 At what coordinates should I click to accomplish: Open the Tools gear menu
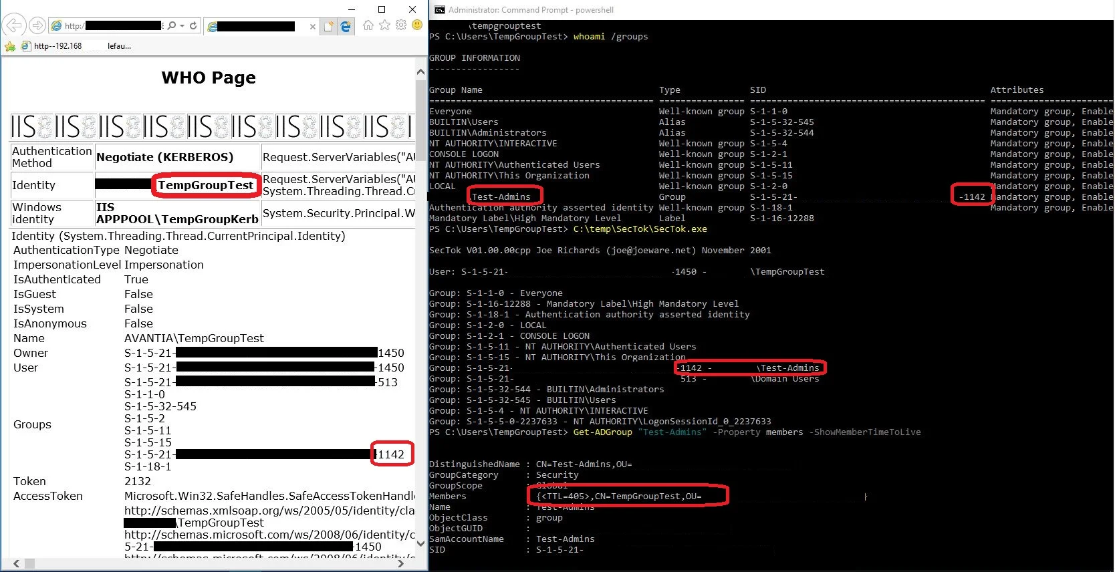(x=401, y=25)
